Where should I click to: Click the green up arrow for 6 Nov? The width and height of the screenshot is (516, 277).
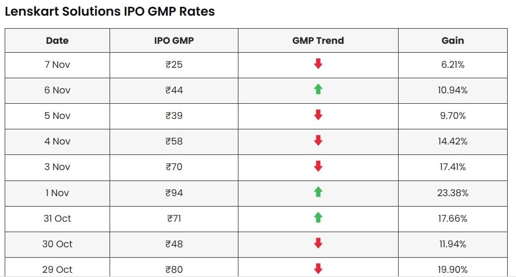[x=318, y=90]
